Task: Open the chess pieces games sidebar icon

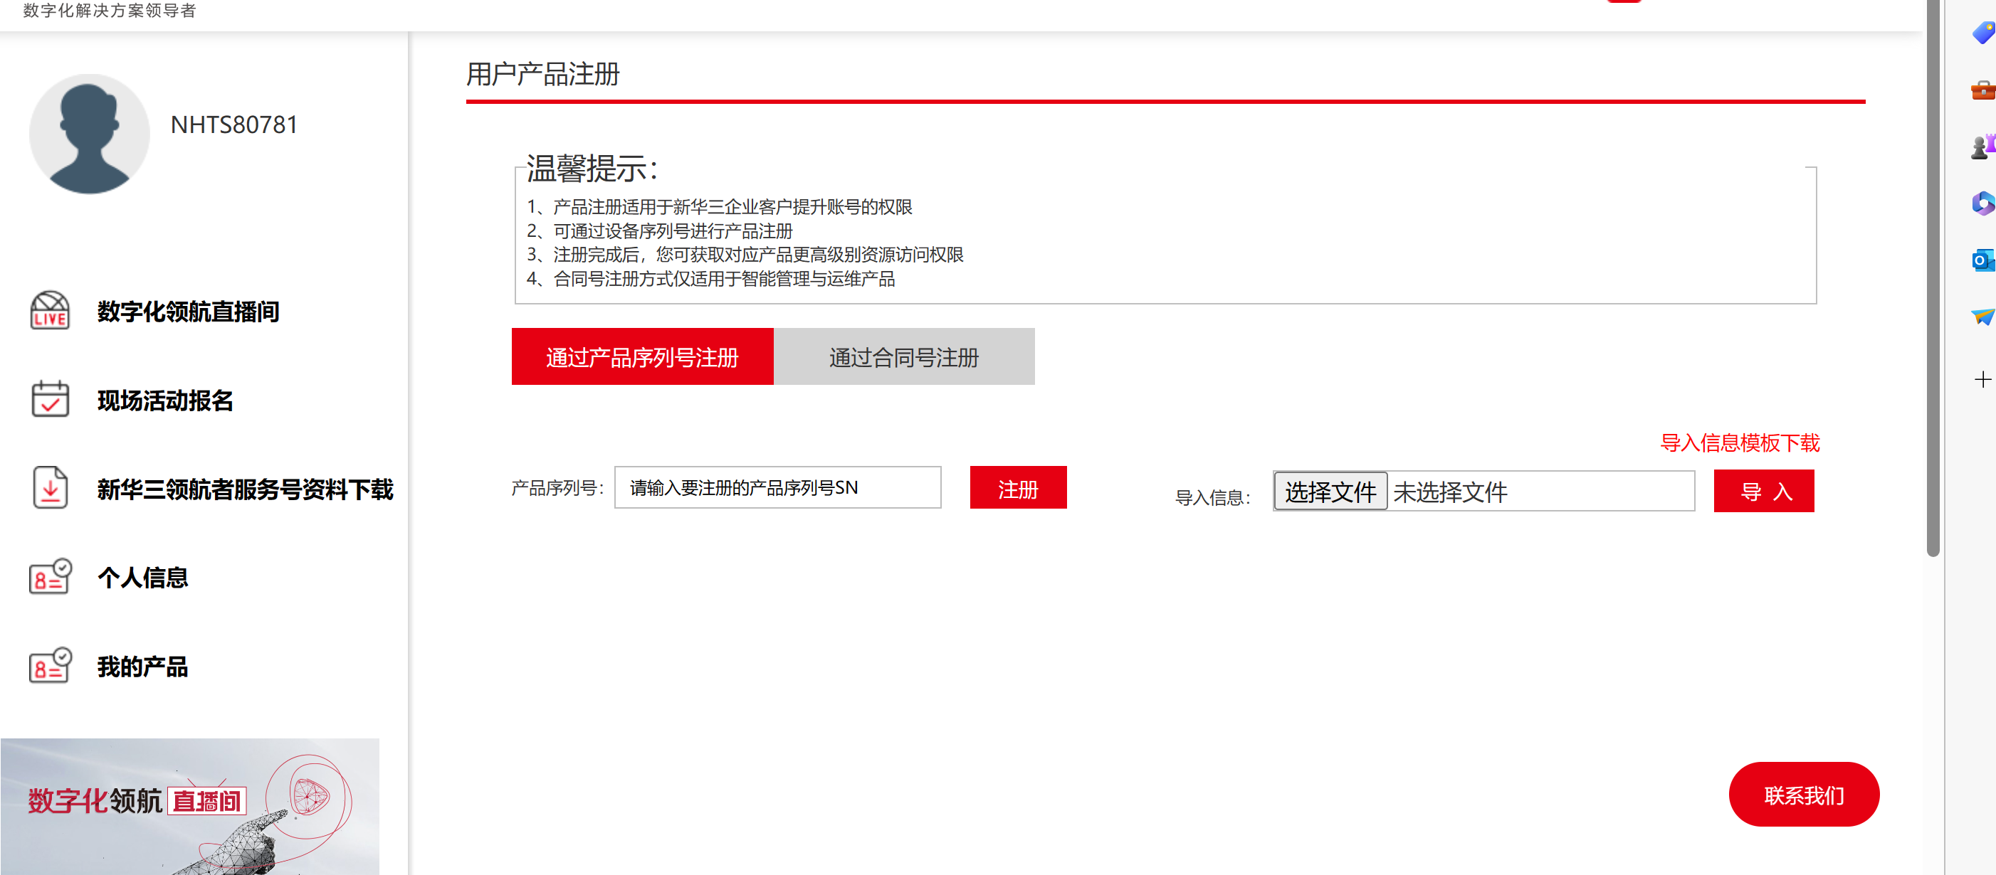Action: click(x=1982, y=147)
